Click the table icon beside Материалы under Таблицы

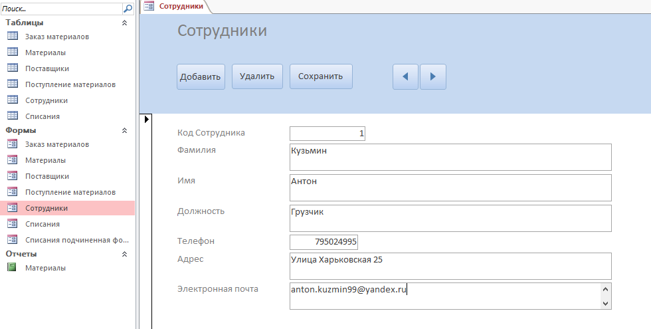[x=13, y=52]
